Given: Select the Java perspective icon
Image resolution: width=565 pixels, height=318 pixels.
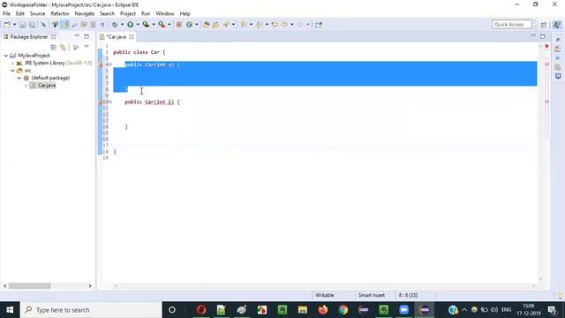Looking at the screenshot, I should 557,25.
